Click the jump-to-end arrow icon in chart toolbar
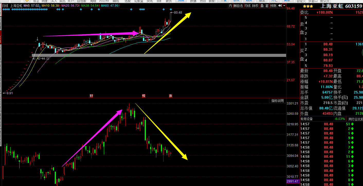363x186 pixels. (x=279, y=6)
